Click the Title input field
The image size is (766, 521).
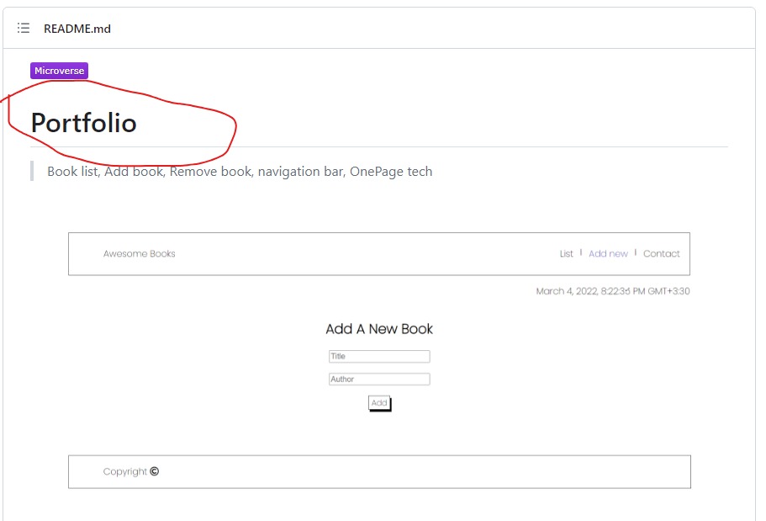379,356
